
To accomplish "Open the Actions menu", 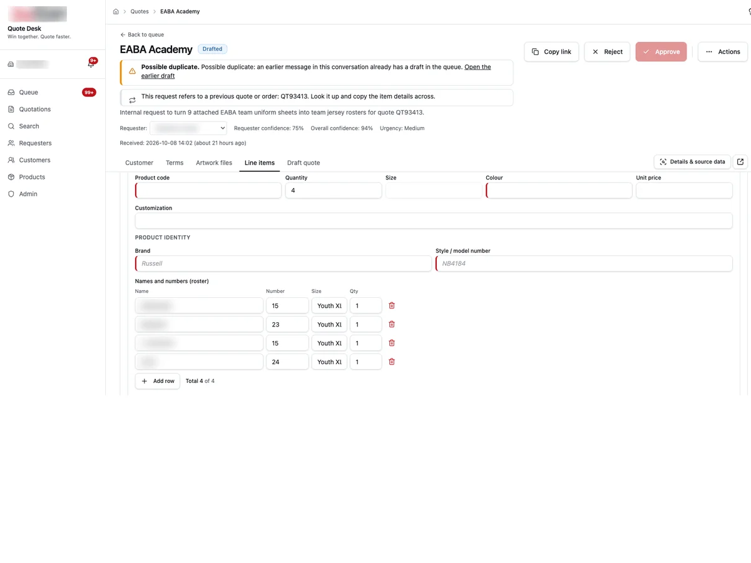I will (x=723, y=52).
